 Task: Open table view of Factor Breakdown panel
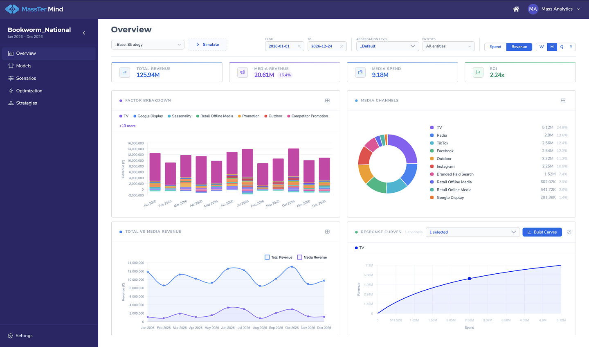(x=327, y=100)
